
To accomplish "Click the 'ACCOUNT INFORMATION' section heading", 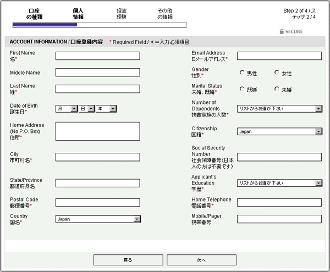I will pos(38,42).
